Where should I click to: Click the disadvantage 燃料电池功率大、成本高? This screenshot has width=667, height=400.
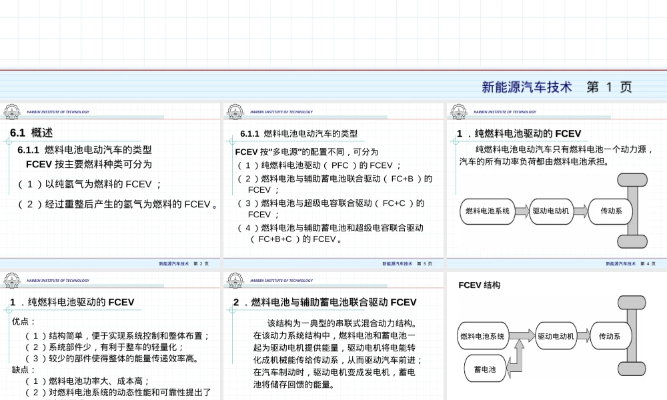[87, 381]
